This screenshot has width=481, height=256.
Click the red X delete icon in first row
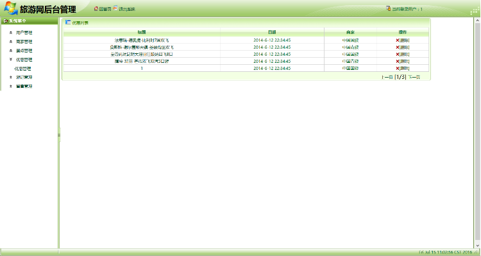click(397, 40)
